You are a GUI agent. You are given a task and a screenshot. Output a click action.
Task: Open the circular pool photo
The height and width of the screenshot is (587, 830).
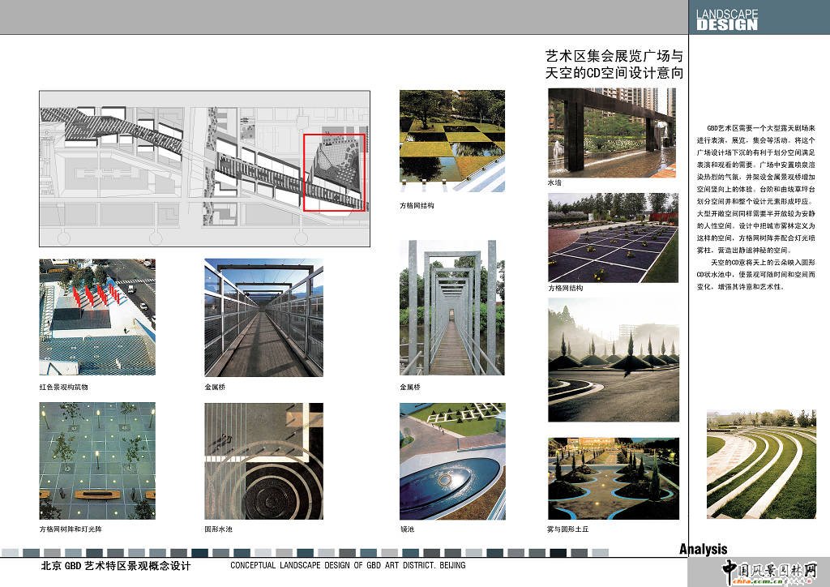pos(263,461)
